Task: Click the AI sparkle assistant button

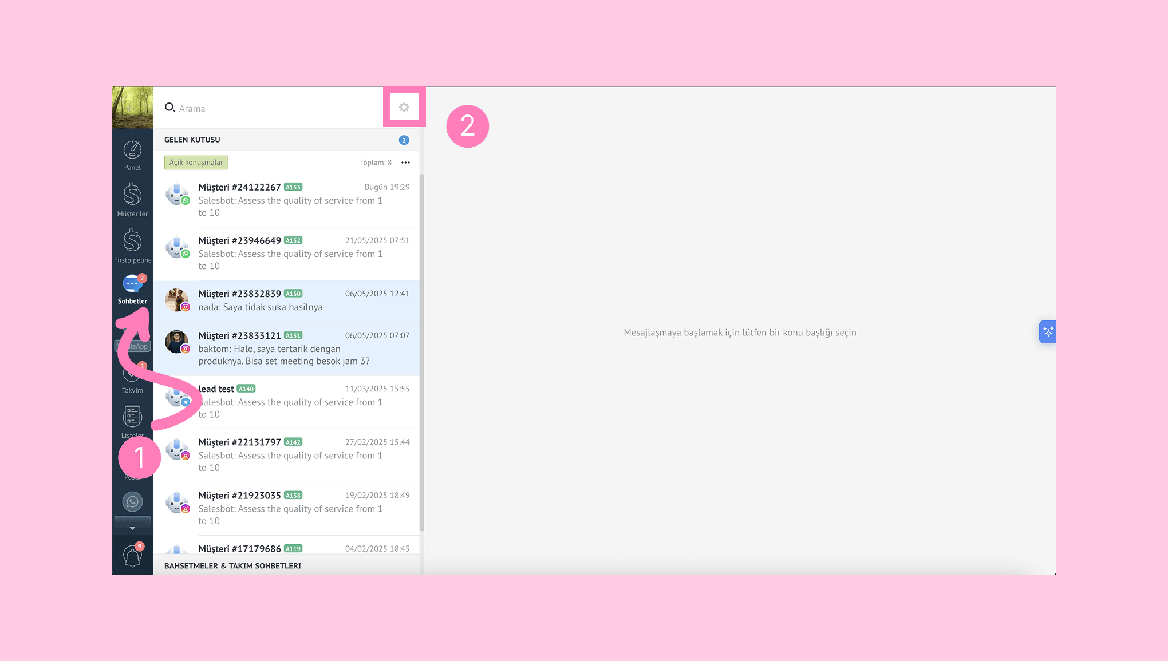Action: [x=1048, y=332]
